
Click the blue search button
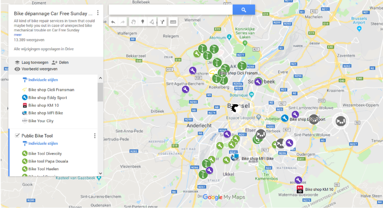click(x=244, y=10)
